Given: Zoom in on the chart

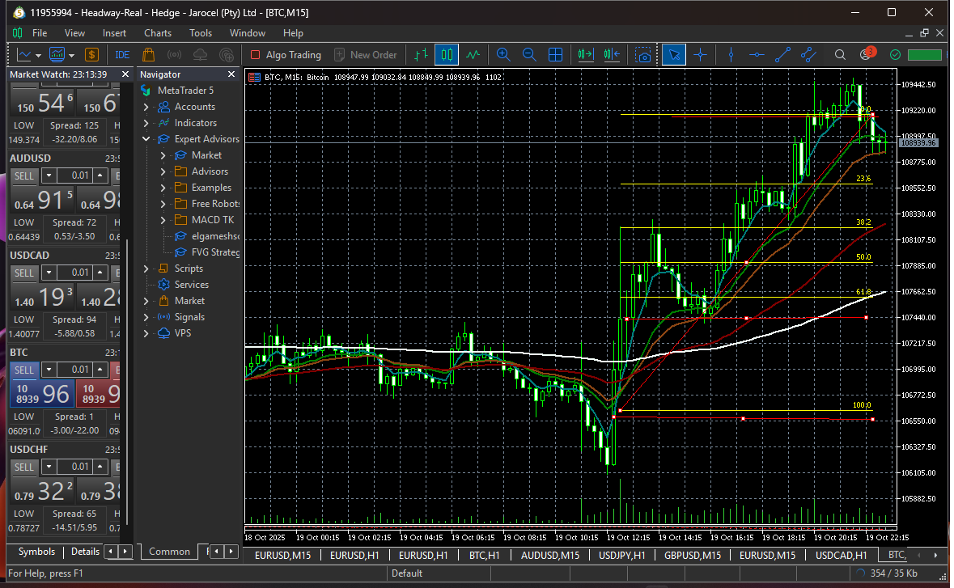Looking at the screenshot, I should coord(503,55).
